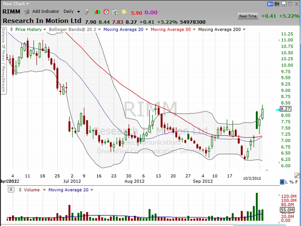
Task: Click the Real-Time button
Action: pyautogui.click(x=248, y=16)
